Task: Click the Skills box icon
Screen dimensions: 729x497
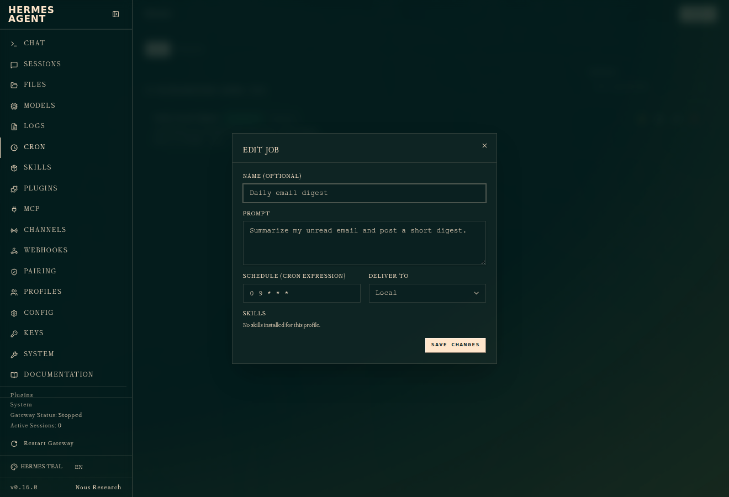Action: coord(14,168)
